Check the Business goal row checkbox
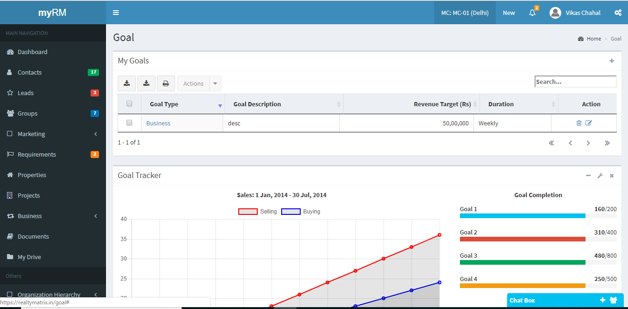 (x=129, y=123)
